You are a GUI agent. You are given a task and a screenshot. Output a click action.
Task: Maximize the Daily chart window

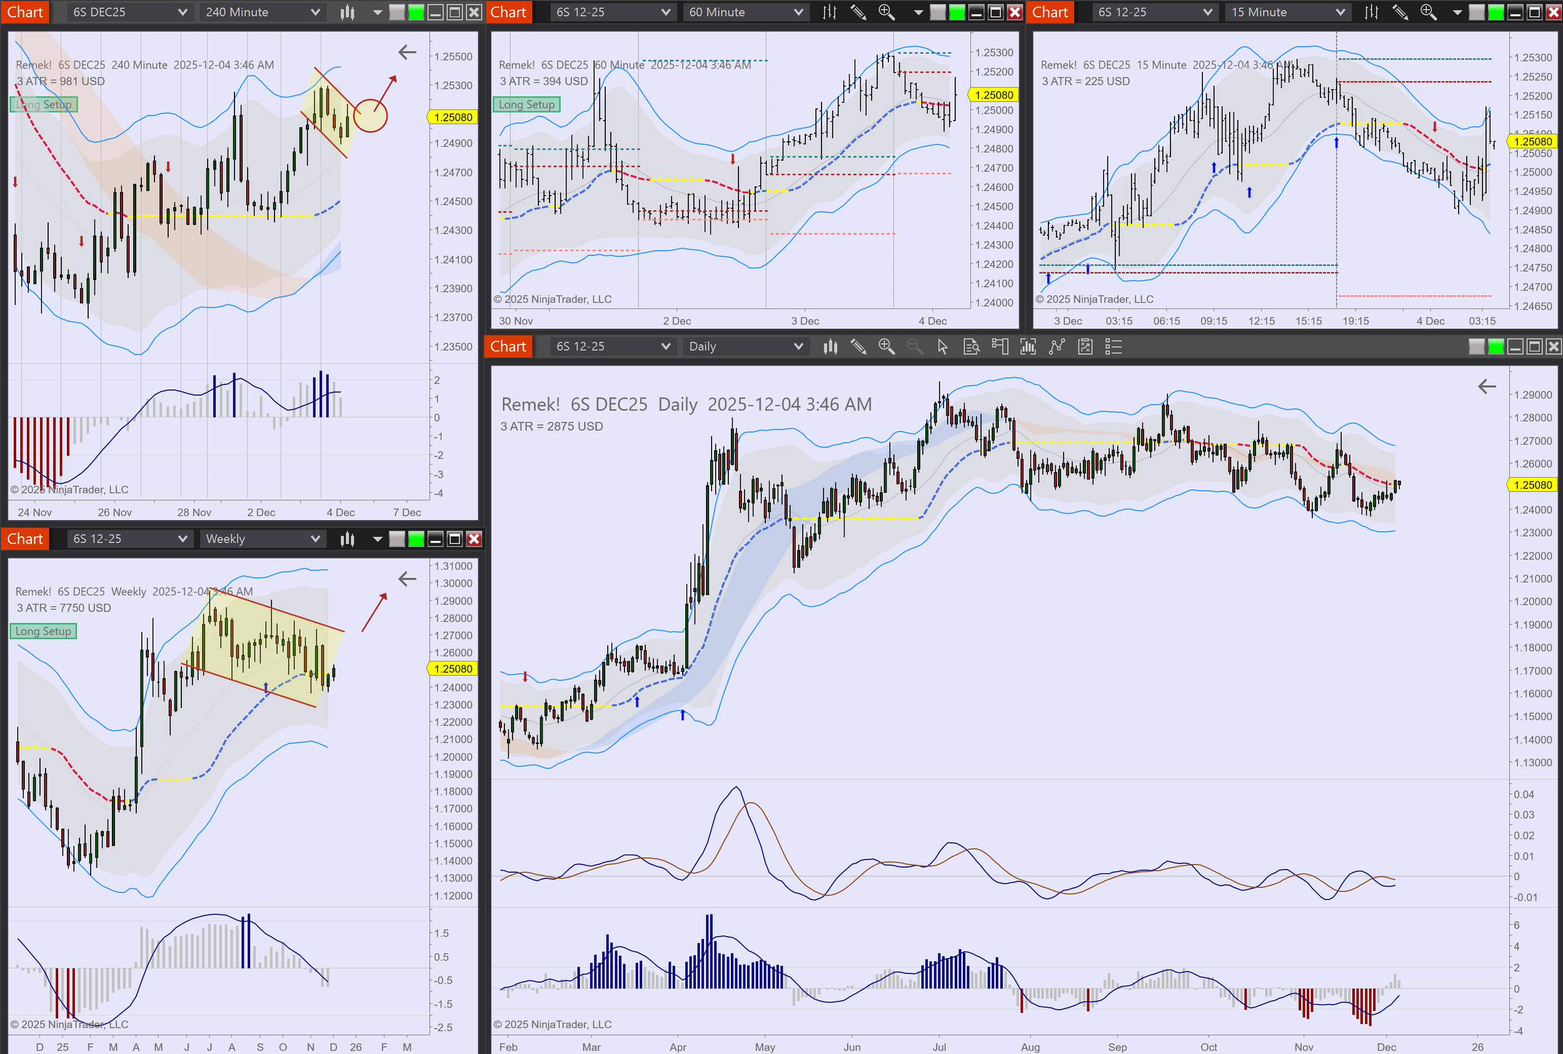(1535, 346)
